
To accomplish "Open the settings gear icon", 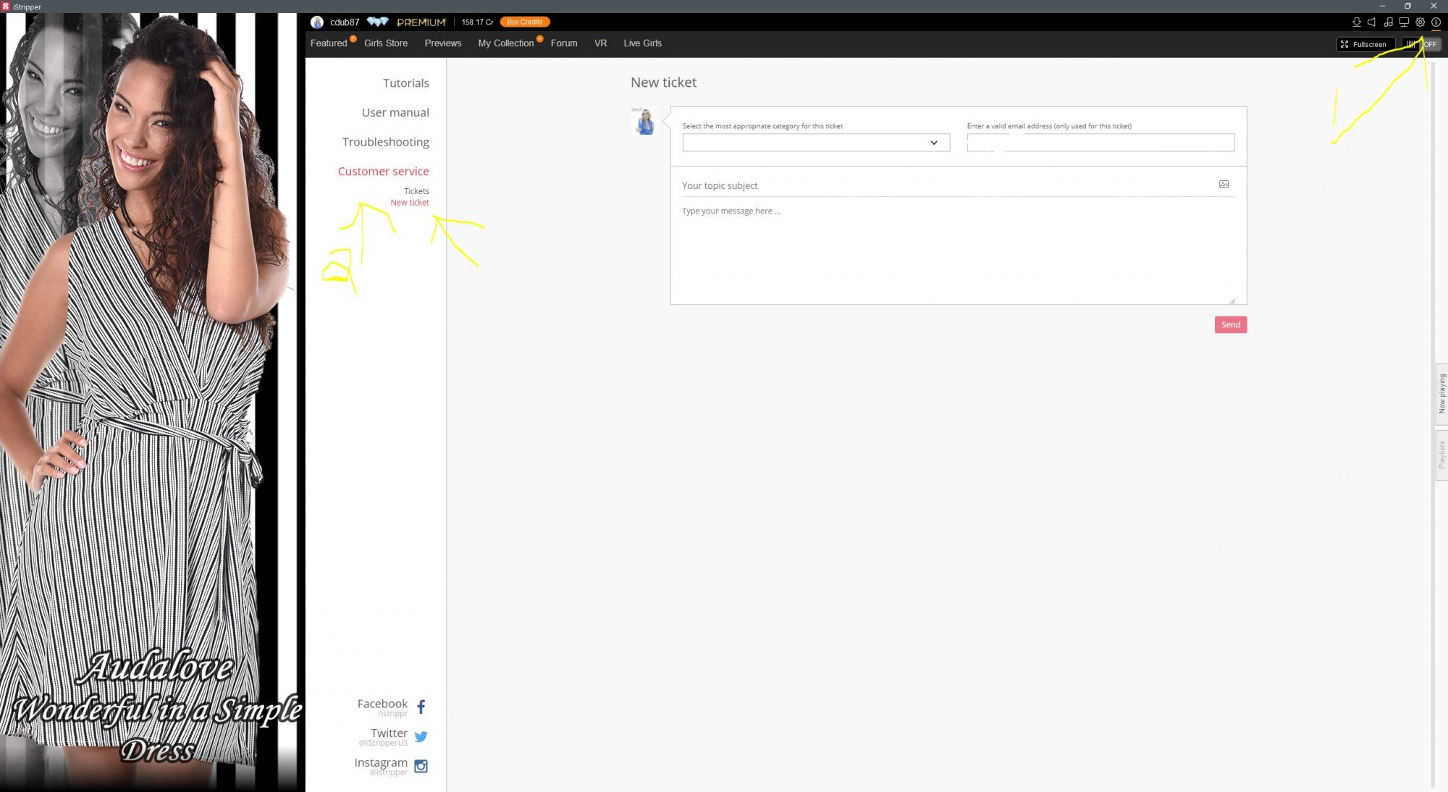I will click(x=1420, y=22).
